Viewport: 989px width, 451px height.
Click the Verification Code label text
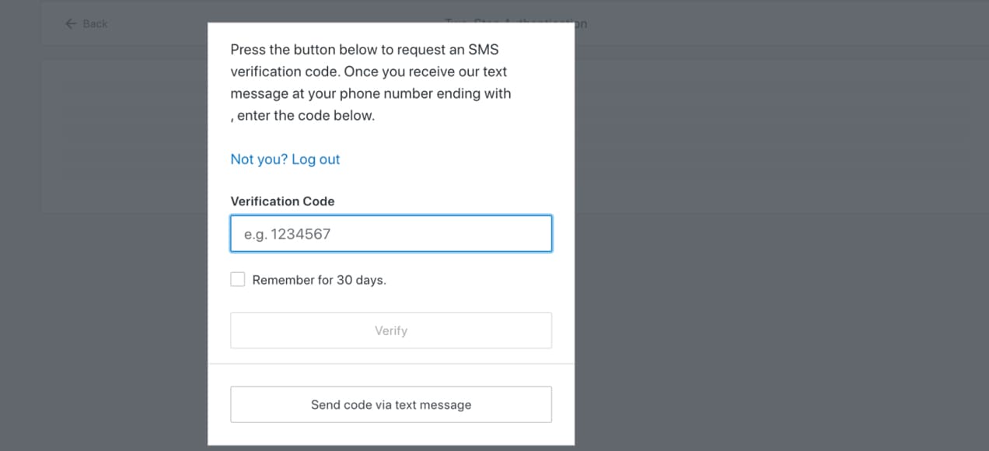[x=282, y=201]
